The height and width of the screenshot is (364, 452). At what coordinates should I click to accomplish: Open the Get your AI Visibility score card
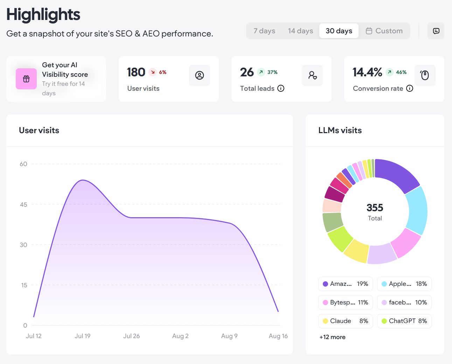(56, 79)
